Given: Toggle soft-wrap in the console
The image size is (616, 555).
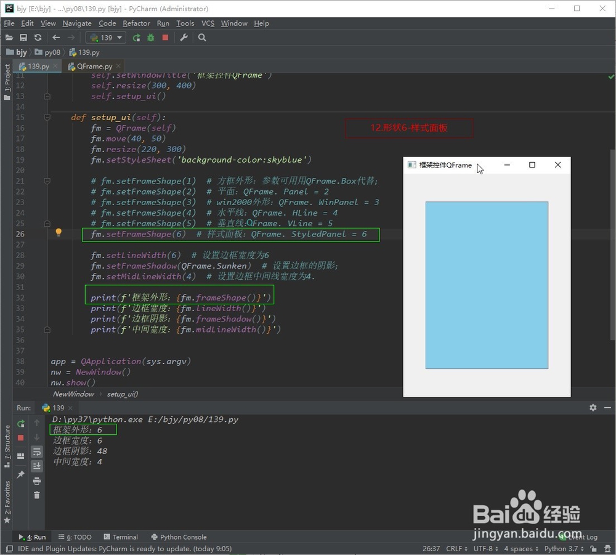Looking at the screenshot, I should (x=36, y=452).
